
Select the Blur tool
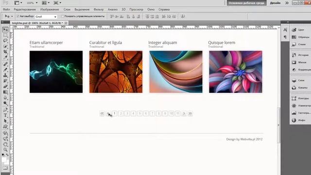tap(5, 98)
